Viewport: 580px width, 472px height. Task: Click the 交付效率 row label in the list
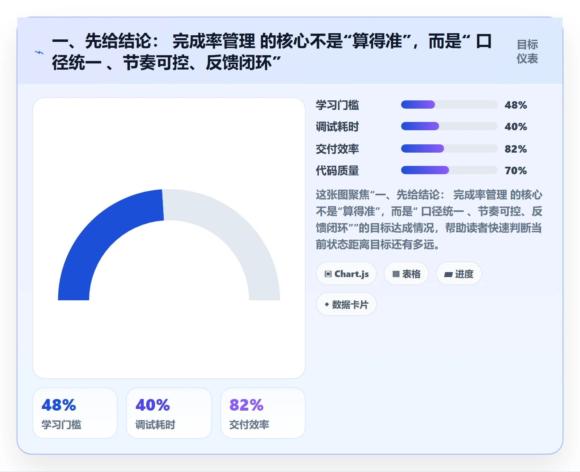click(337, 149)
